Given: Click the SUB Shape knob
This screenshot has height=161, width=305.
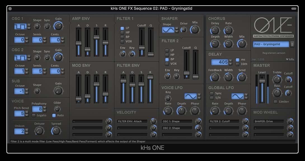Looking at the screenshot, I should pos(37,91).
